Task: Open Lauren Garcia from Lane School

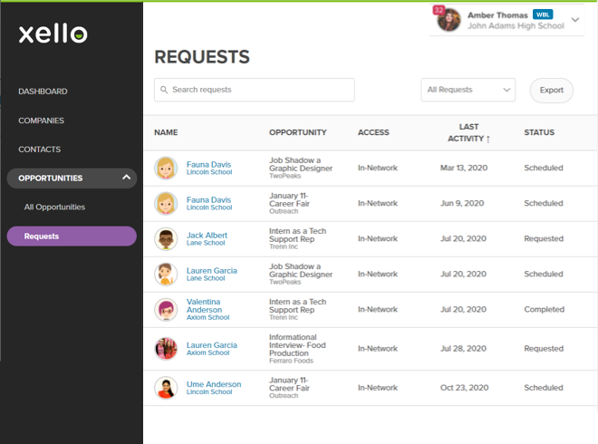Action: (x=211, y=270)
